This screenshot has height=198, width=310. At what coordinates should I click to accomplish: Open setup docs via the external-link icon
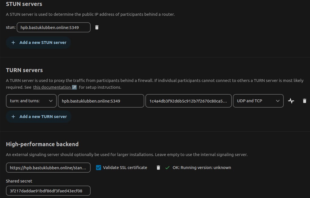point(74,87)
